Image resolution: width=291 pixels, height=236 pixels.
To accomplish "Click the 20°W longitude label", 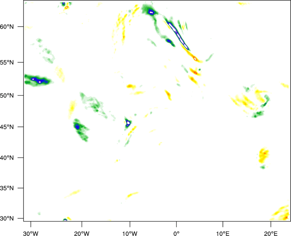I will (81, 233).
